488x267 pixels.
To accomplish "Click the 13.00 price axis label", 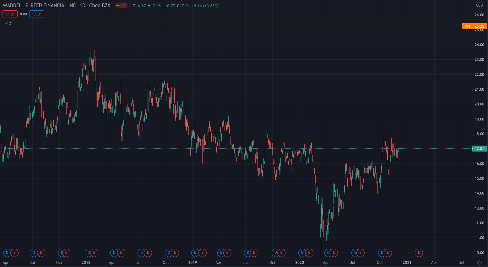I will (x=480, y=208).
